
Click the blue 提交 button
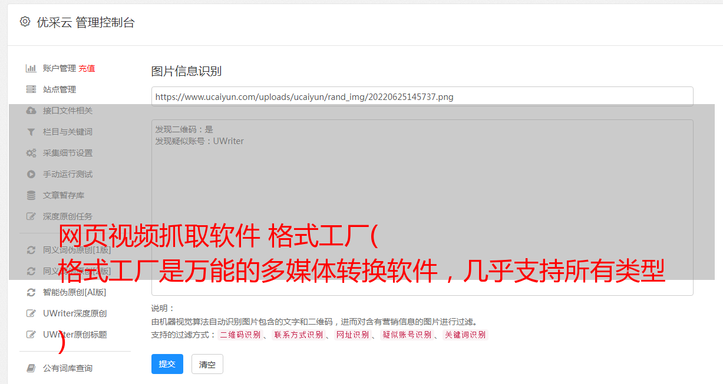167,364
